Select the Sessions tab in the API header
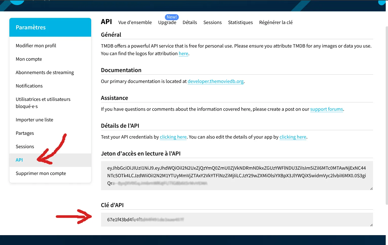The height and width of the screenshot is (245, 388). coord(212,23)
